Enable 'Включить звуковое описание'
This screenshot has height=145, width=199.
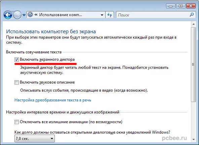16,82
